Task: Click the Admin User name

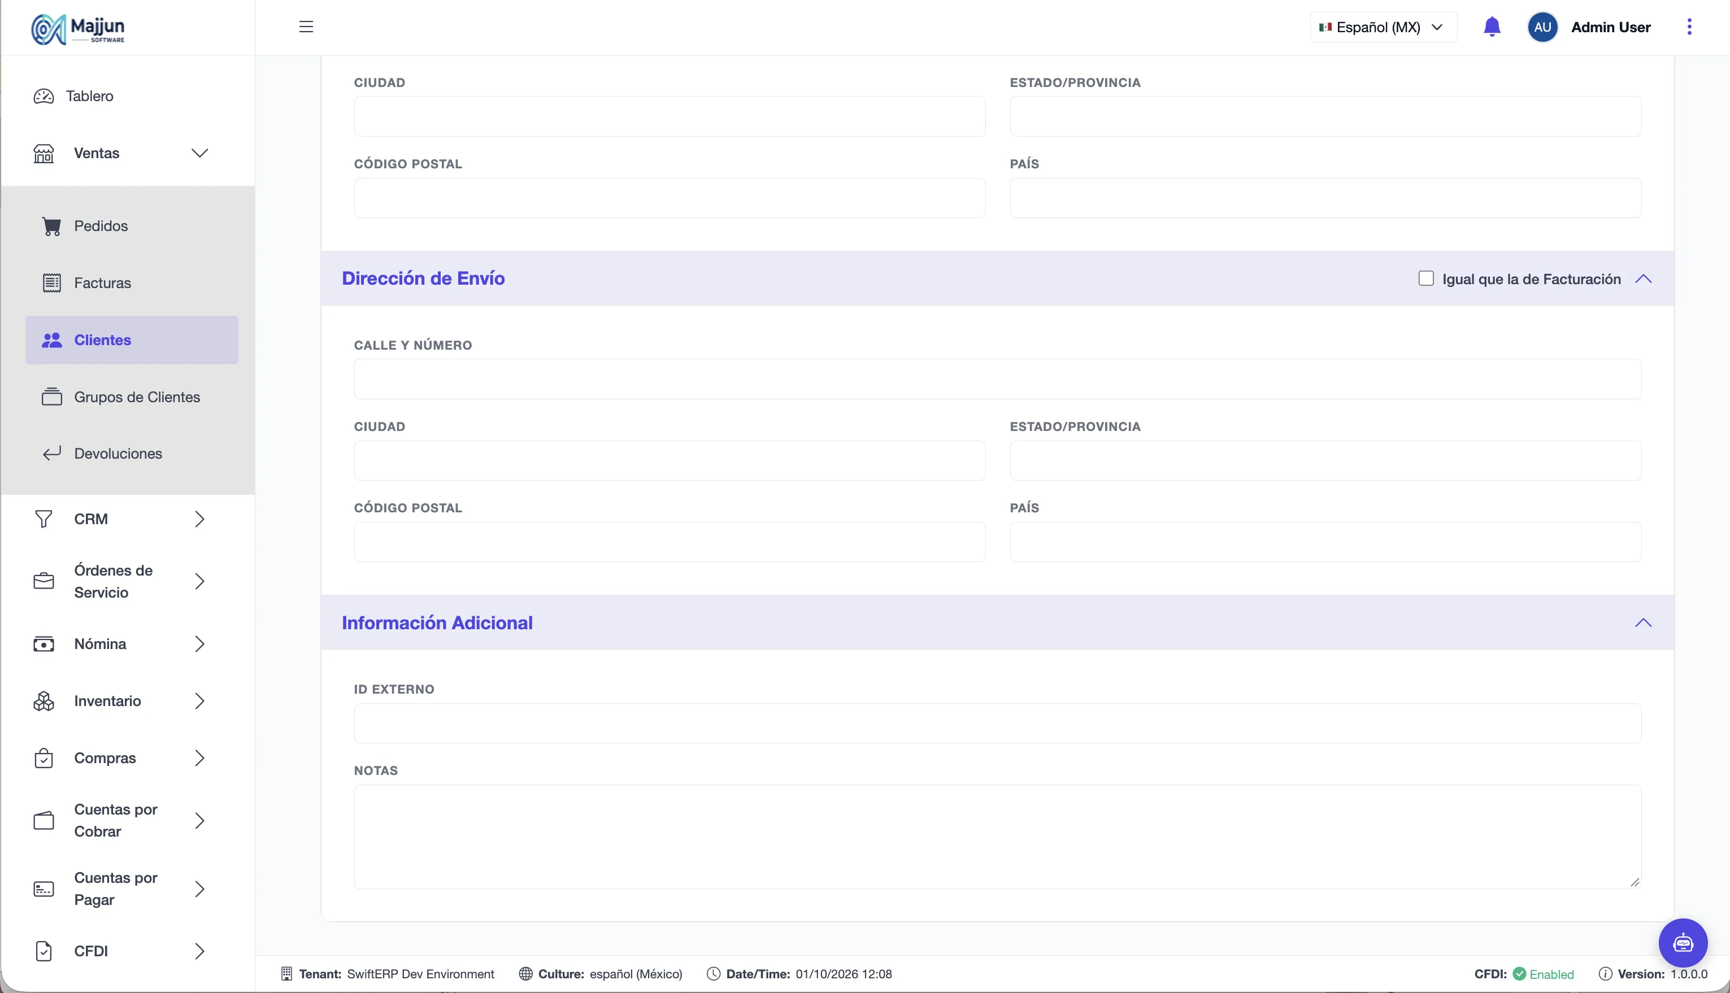Action: tap(1611, 27)
